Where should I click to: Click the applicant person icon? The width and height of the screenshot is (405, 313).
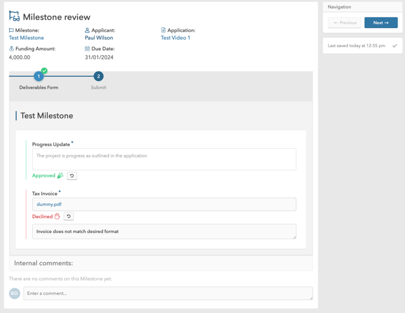(87, 30)
